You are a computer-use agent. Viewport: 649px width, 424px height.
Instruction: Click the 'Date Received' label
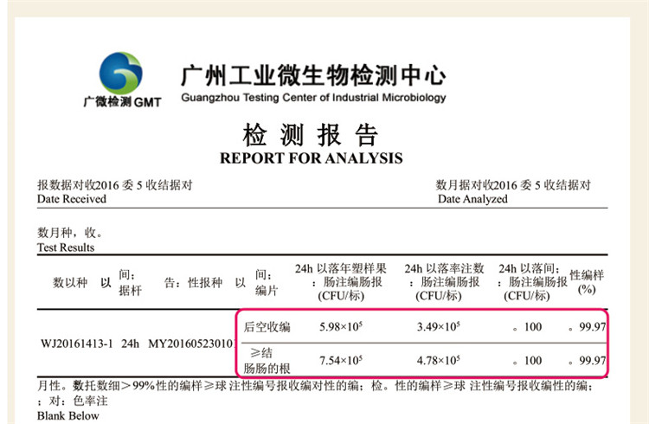(x=72, y=199)
